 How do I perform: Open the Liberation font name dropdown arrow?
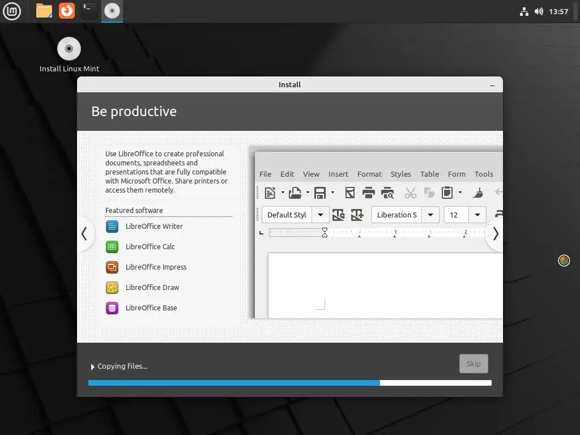(x=430, y=215)
